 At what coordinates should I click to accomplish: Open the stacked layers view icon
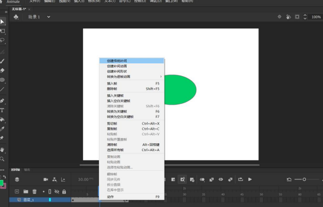(17, 179)
